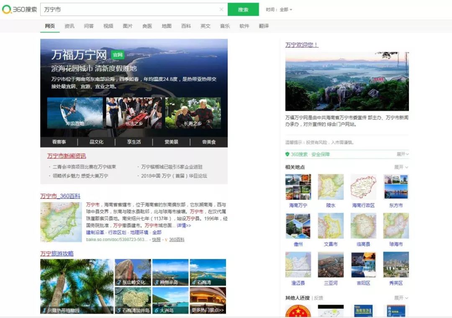Open the 良医 tab

[147, 26]
